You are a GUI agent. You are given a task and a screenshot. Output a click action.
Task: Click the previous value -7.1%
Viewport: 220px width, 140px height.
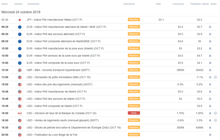[199, 77]
